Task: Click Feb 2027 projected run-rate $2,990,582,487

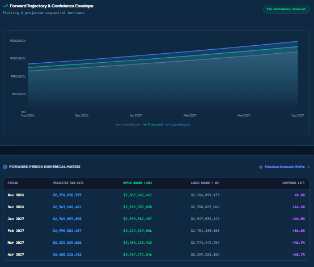Action: tap(67, 231)
